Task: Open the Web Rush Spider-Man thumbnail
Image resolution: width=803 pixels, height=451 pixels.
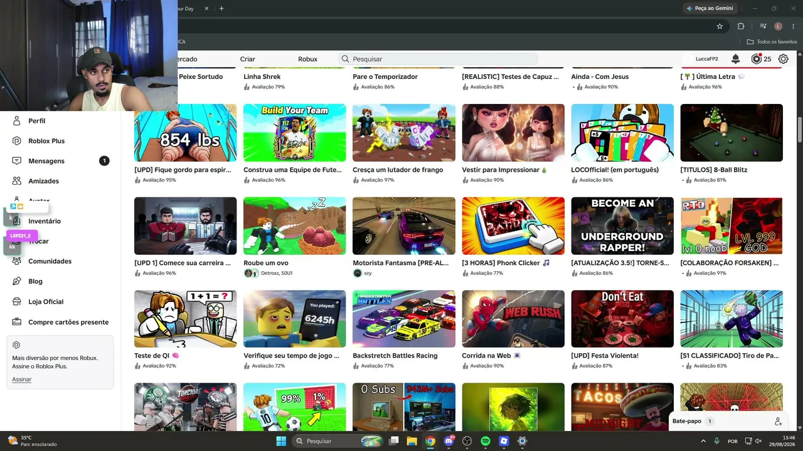Action: (x=513, y=319)
